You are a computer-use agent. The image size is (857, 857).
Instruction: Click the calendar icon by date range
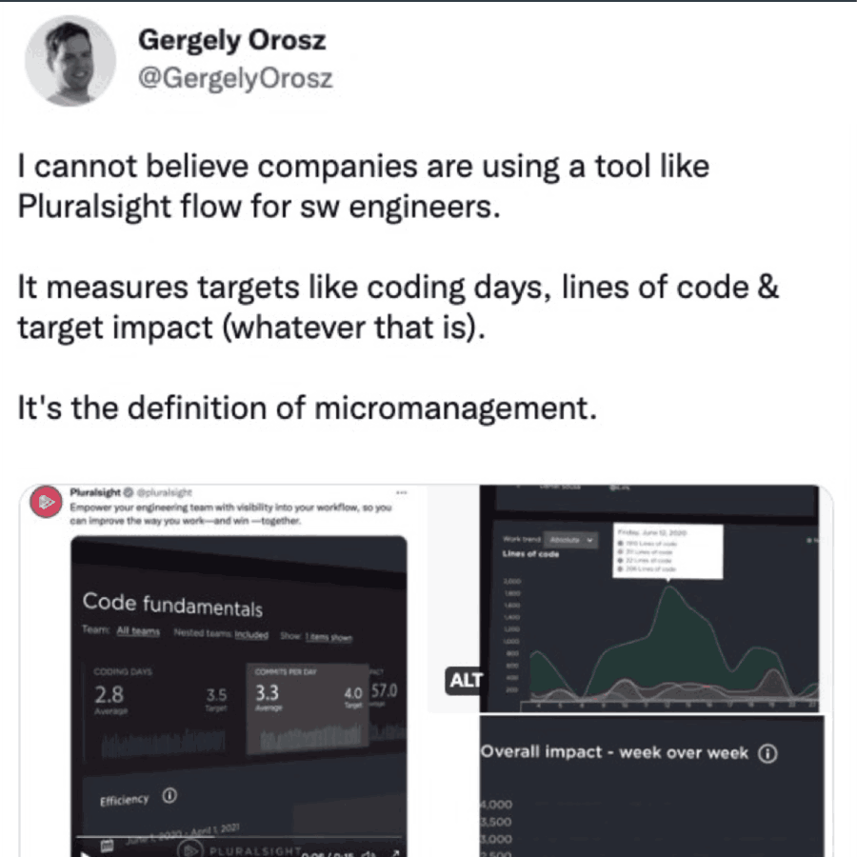tap(108, 845)
